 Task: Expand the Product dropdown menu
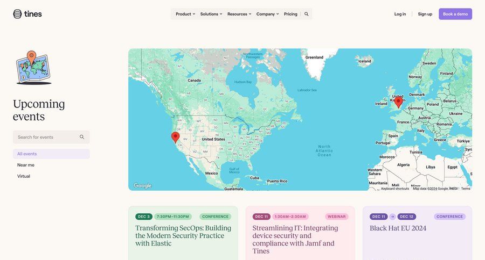coord(185,14)
